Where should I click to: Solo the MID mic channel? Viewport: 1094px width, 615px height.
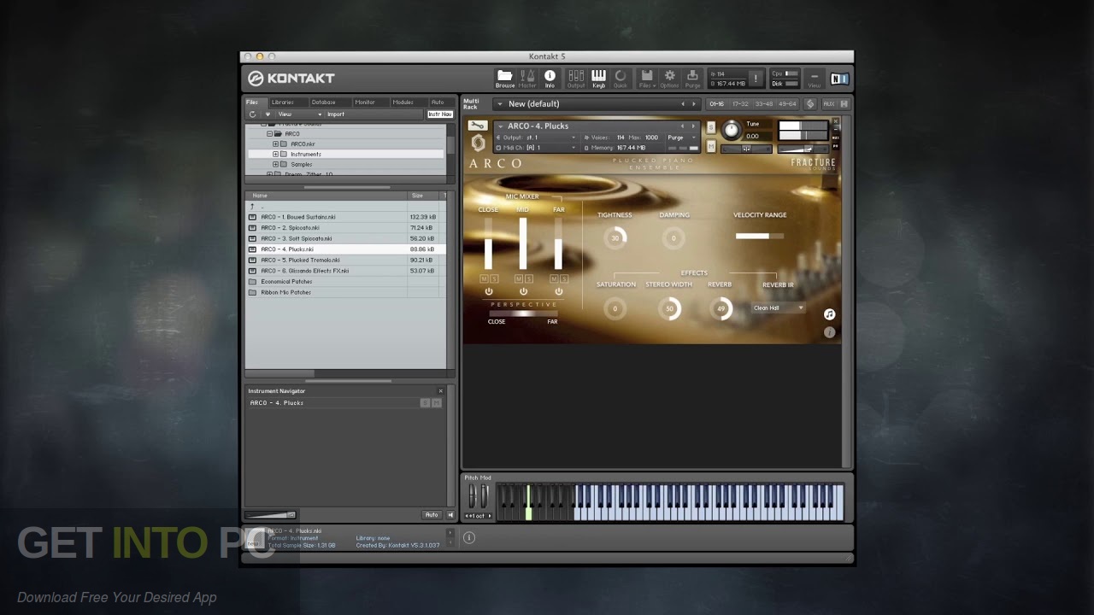click(528, 279)
